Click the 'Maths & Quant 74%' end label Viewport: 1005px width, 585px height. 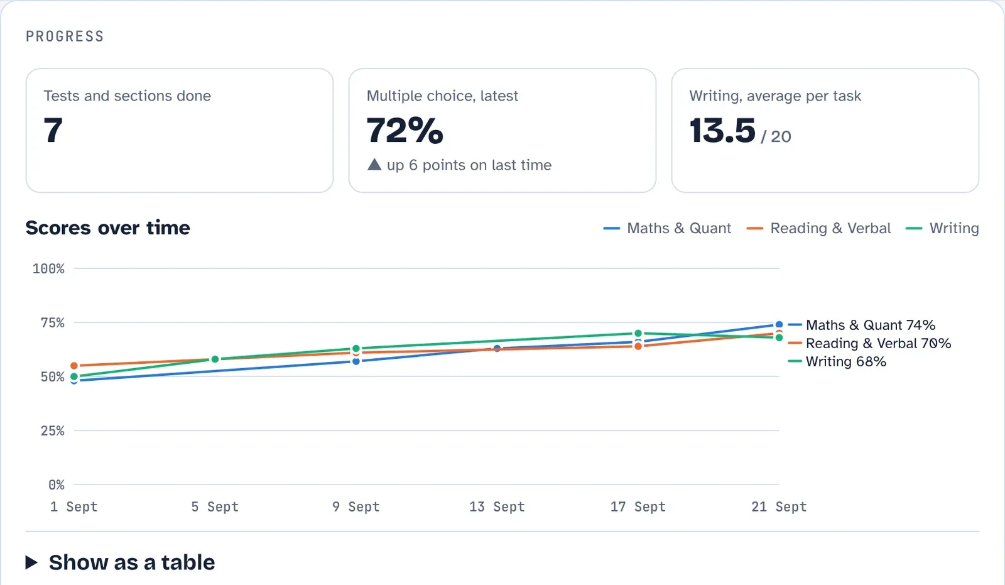pos(871,325)
